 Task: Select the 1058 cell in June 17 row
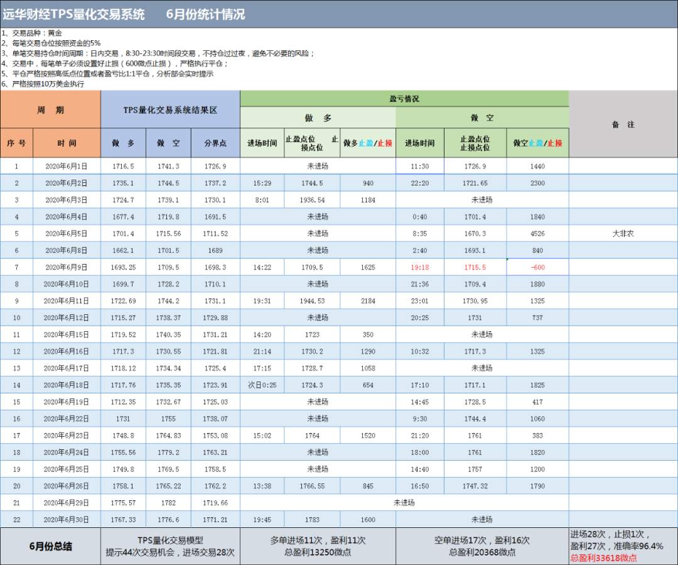(x=368, y=368)
